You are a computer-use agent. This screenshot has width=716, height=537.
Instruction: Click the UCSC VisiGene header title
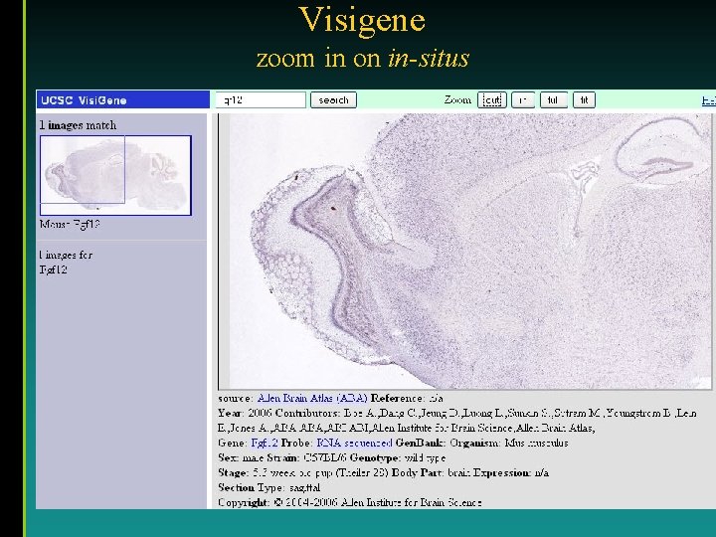[x=84, y=100]
